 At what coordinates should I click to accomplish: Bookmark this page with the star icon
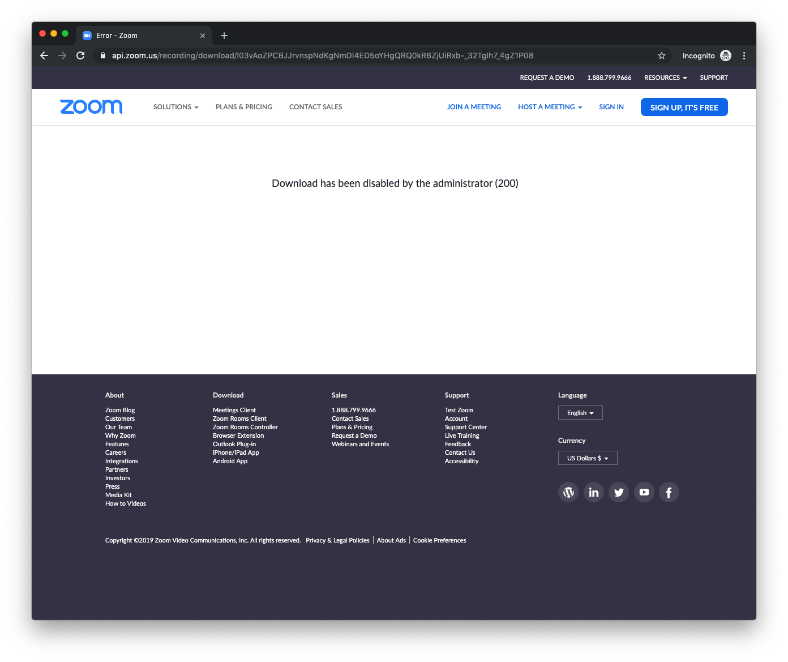tap(662, 55)
